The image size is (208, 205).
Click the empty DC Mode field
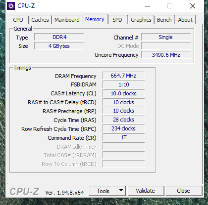166,46
